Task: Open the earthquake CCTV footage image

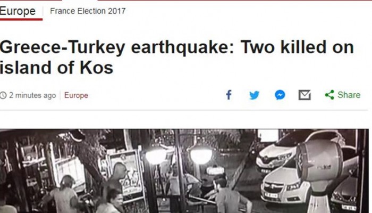Action: coord(184,171)
